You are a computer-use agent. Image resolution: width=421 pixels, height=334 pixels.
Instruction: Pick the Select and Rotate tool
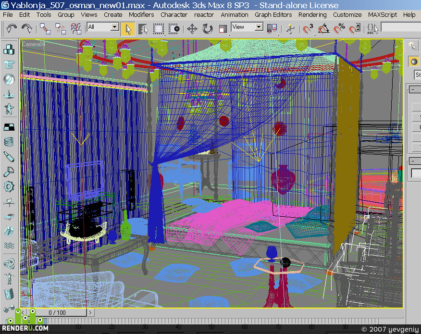(x=207, y=29)
